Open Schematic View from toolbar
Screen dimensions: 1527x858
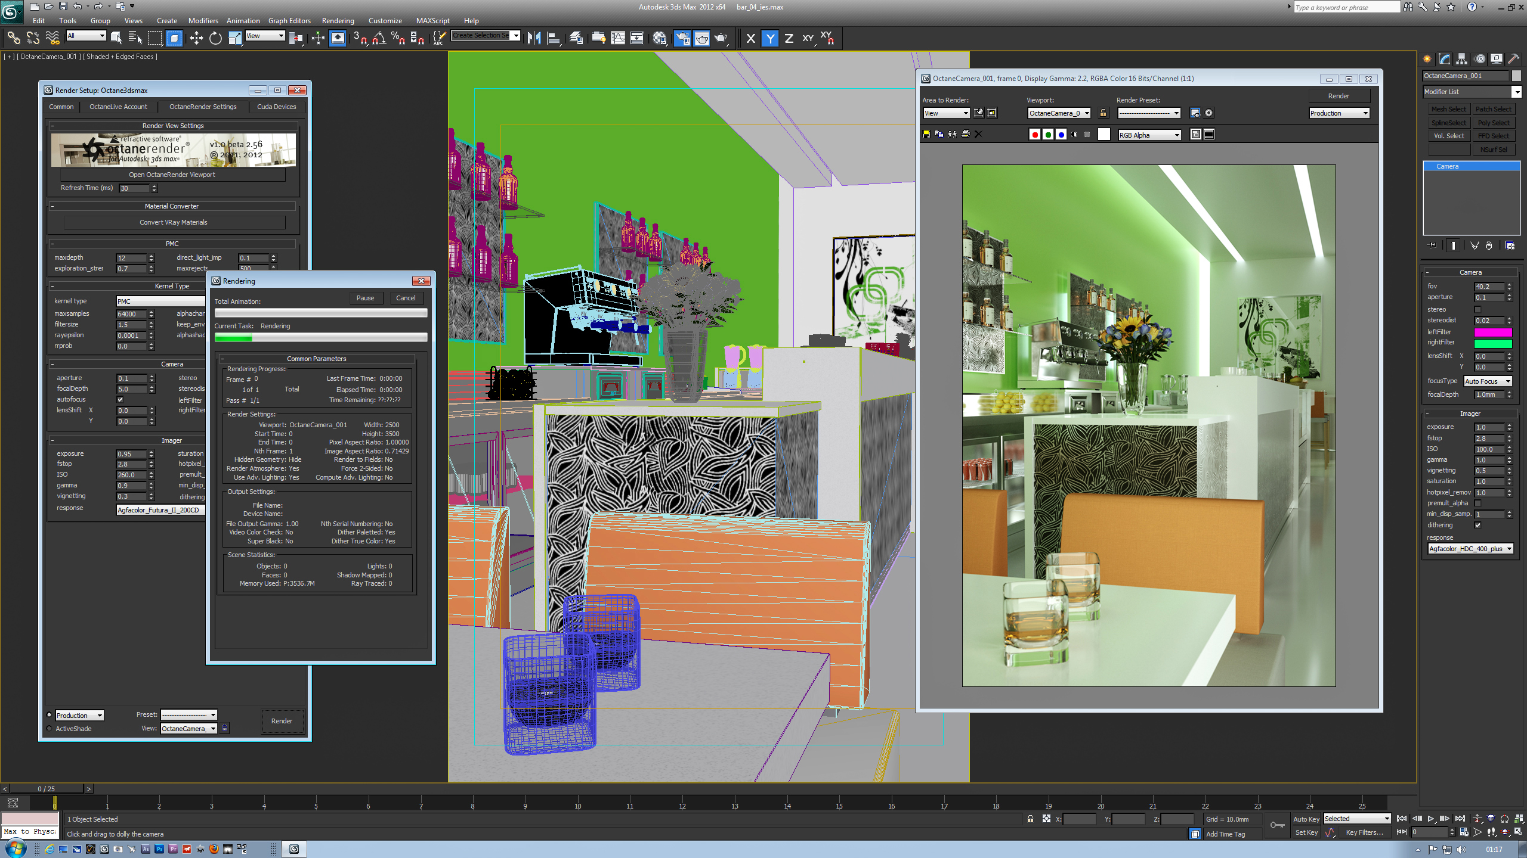(x=637, y=38)
